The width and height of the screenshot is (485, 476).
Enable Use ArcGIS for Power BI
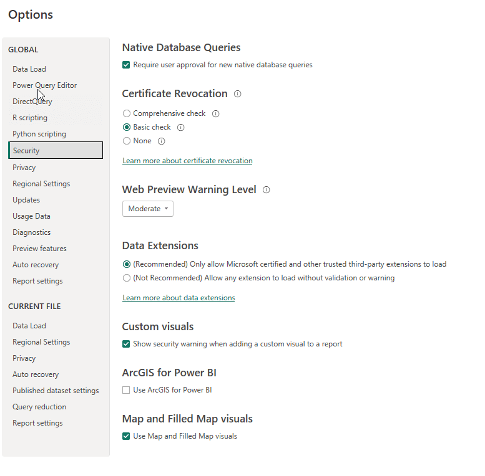(x=127, y=390)
